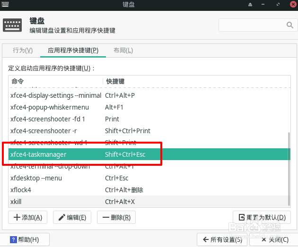Click the Shift+Ctrl+Print shortcut cell

coord(128,131)
